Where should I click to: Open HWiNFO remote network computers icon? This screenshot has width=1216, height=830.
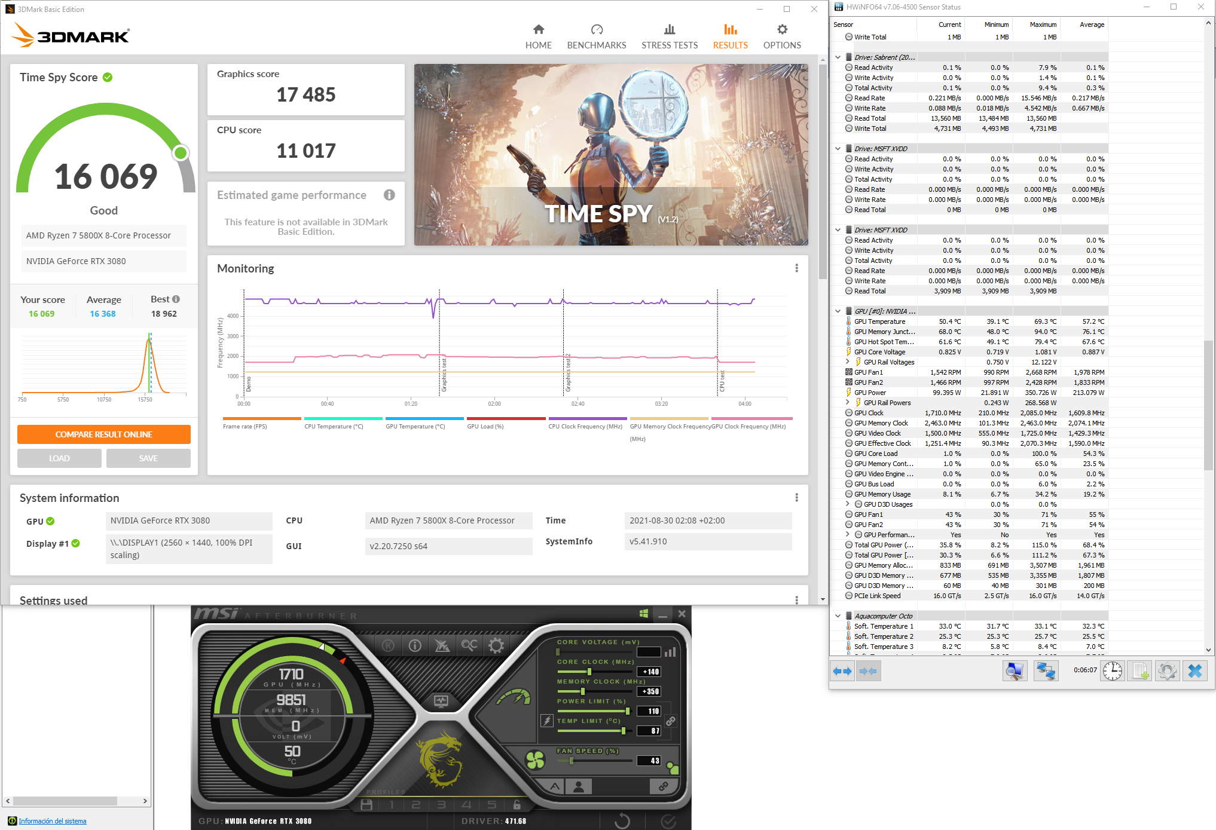1046,671
